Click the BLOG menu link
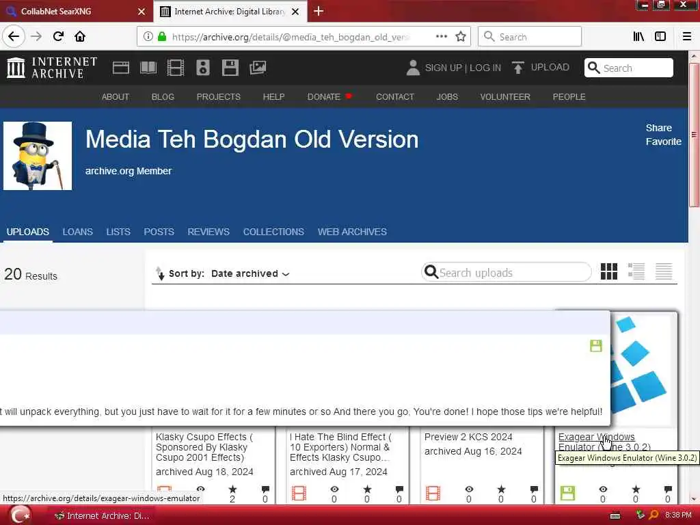700x525 pixels. point(163,97)
